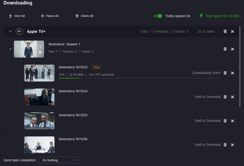Click the Apple TV+ group title
This screenshot has width=244, height=166.
pos(36,32)
